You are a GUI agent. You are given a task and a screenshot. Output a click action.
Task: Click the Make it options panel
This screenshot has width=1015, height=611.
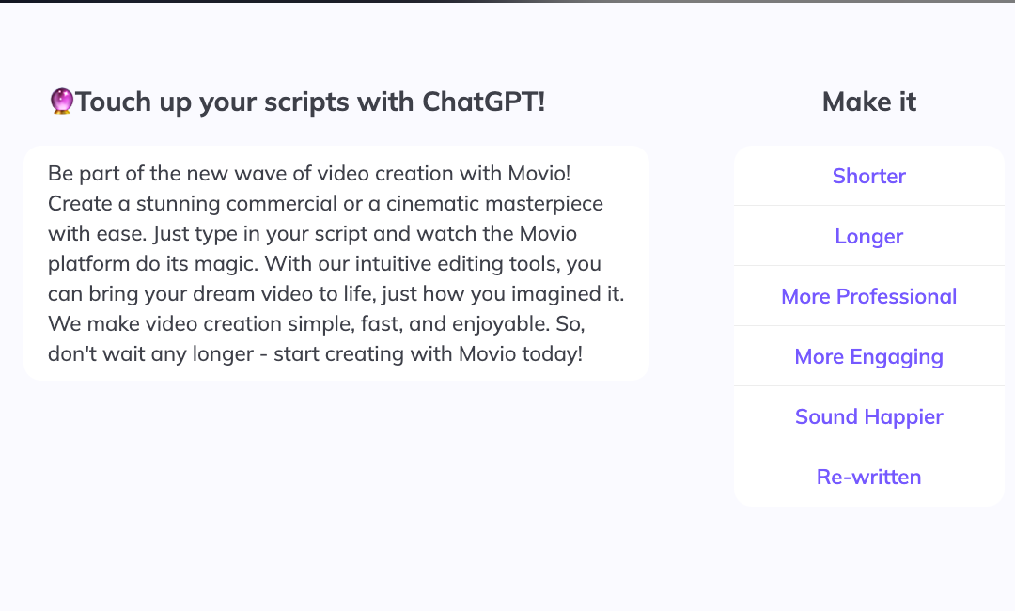point(868,326)
